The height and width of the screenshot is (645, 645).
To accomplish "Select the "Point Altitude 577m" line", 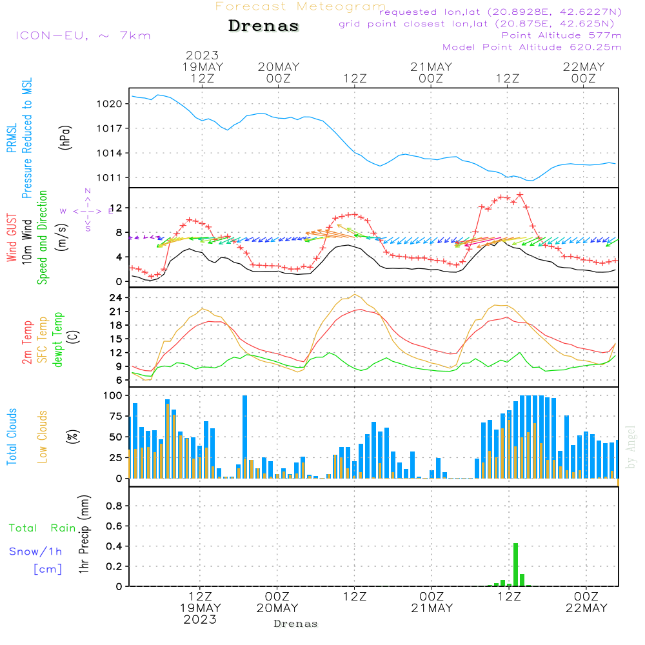I will (x=561, y=35).
